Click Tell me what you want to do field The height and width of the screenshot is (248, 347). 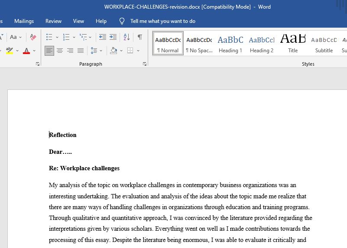click(x=162, y=21)
